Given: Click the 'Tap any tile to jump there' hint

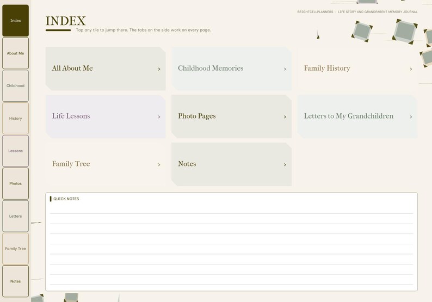Looking at the screenshot, I should (143, 30).
